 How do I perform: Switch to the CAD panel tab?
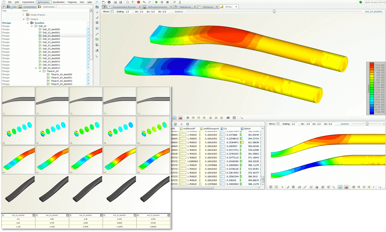click(x=12, y=7)
